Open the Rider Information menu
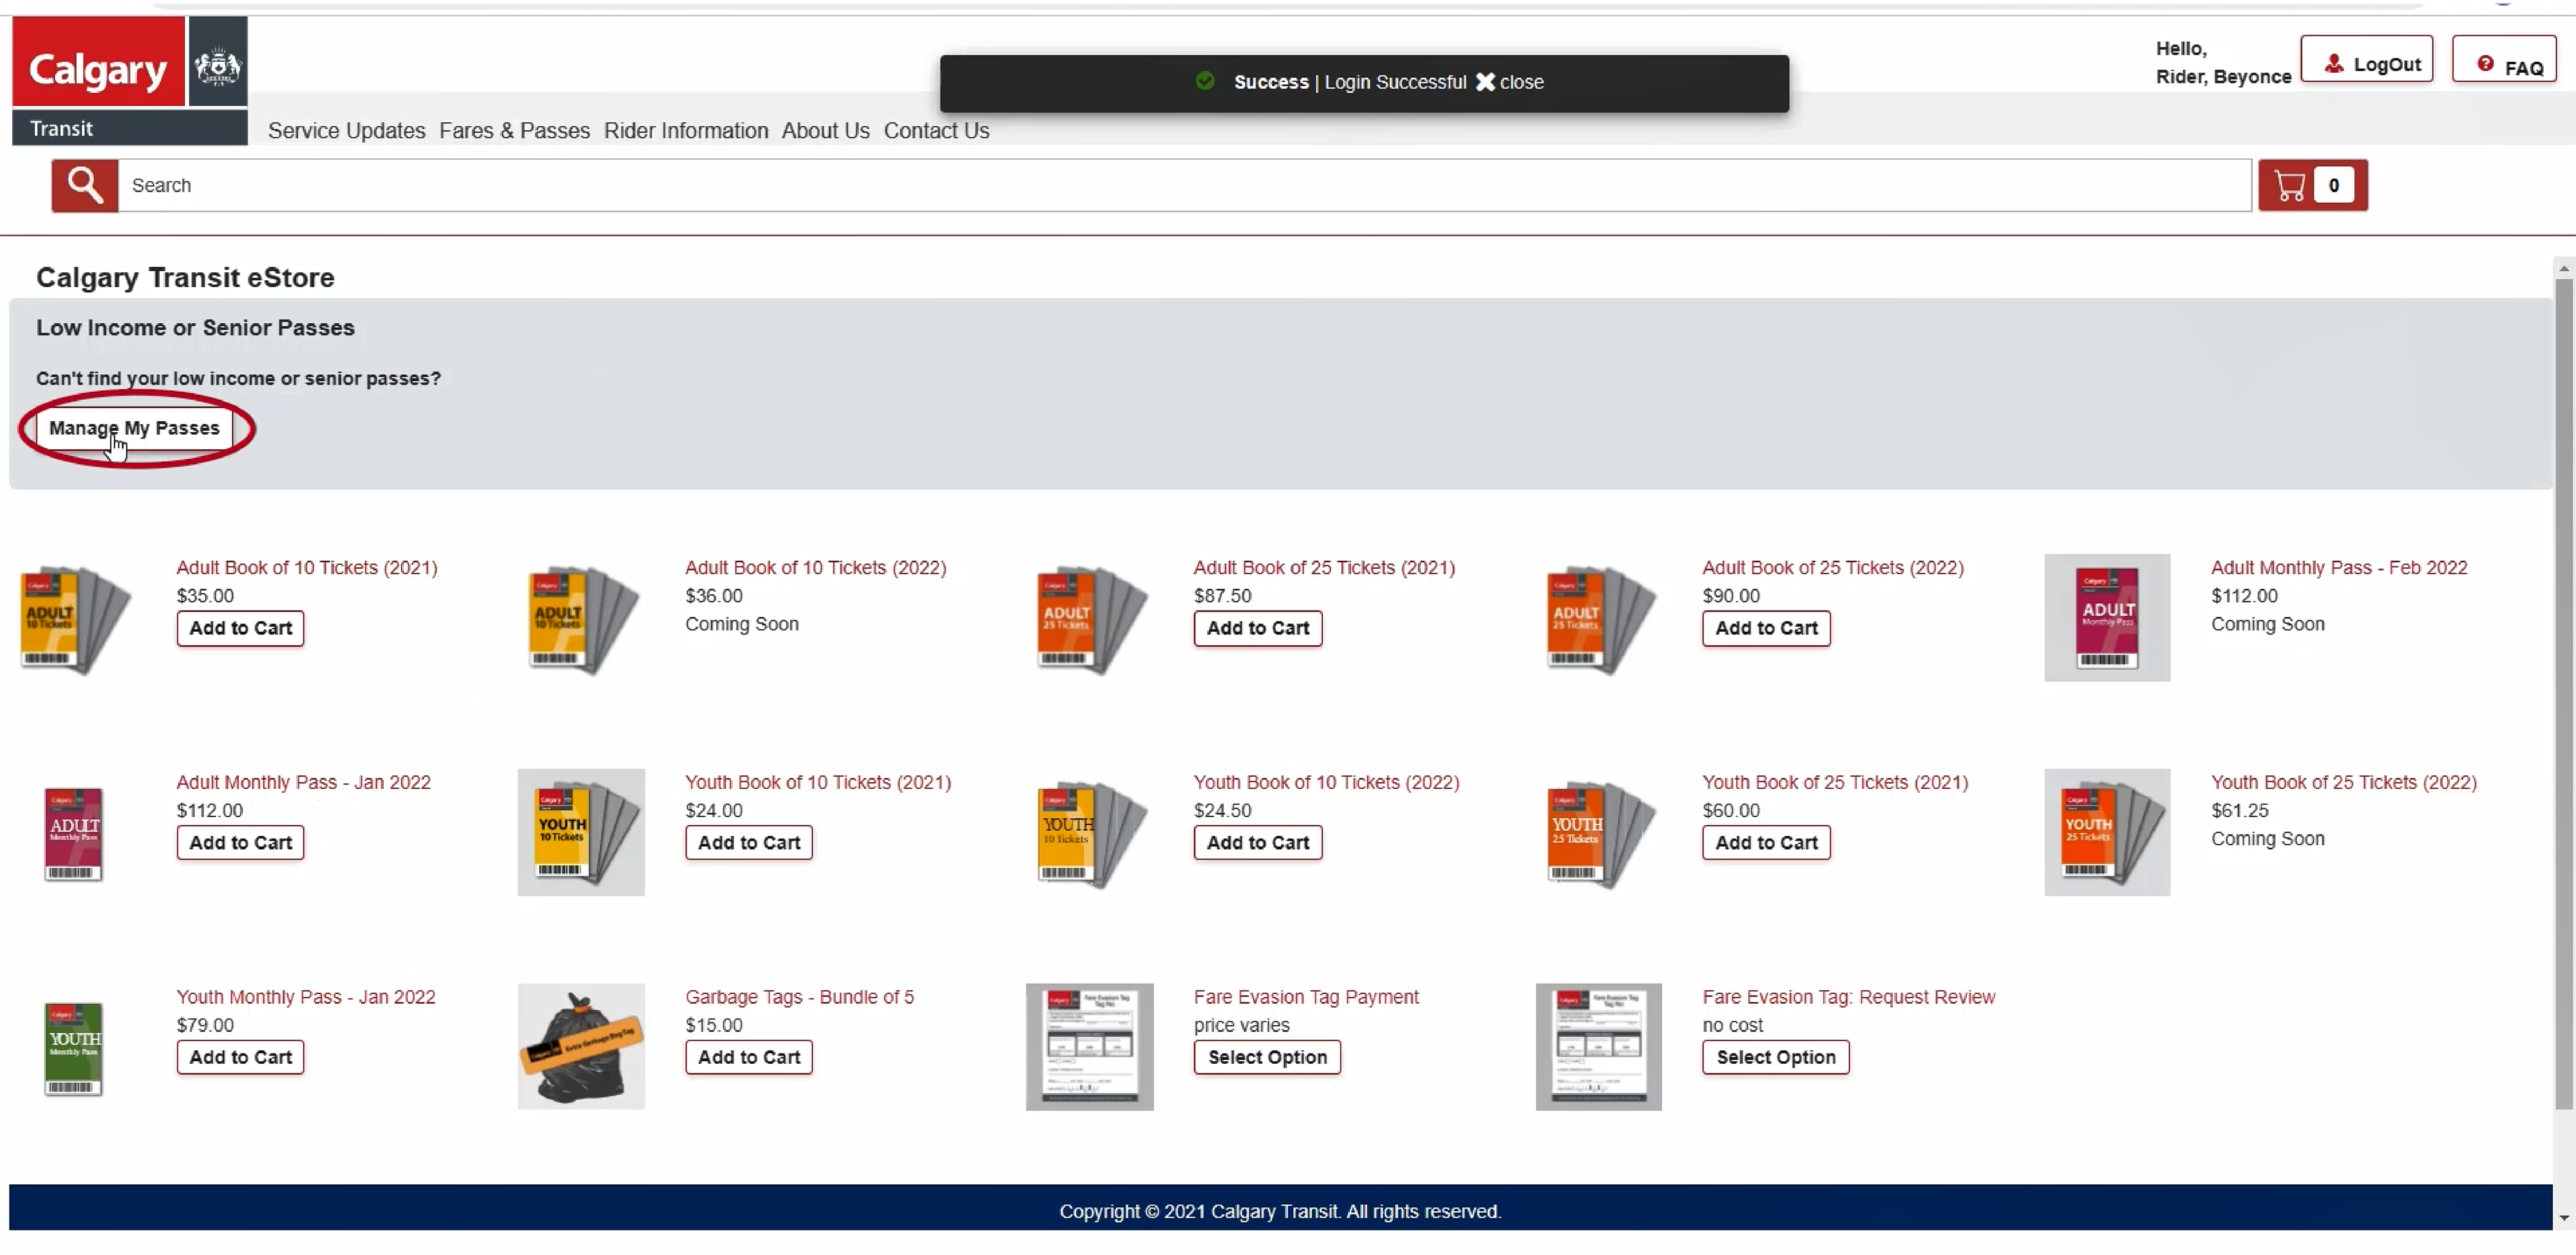2576x1255 pixels. pyautogui.click(x=686, y=131)
